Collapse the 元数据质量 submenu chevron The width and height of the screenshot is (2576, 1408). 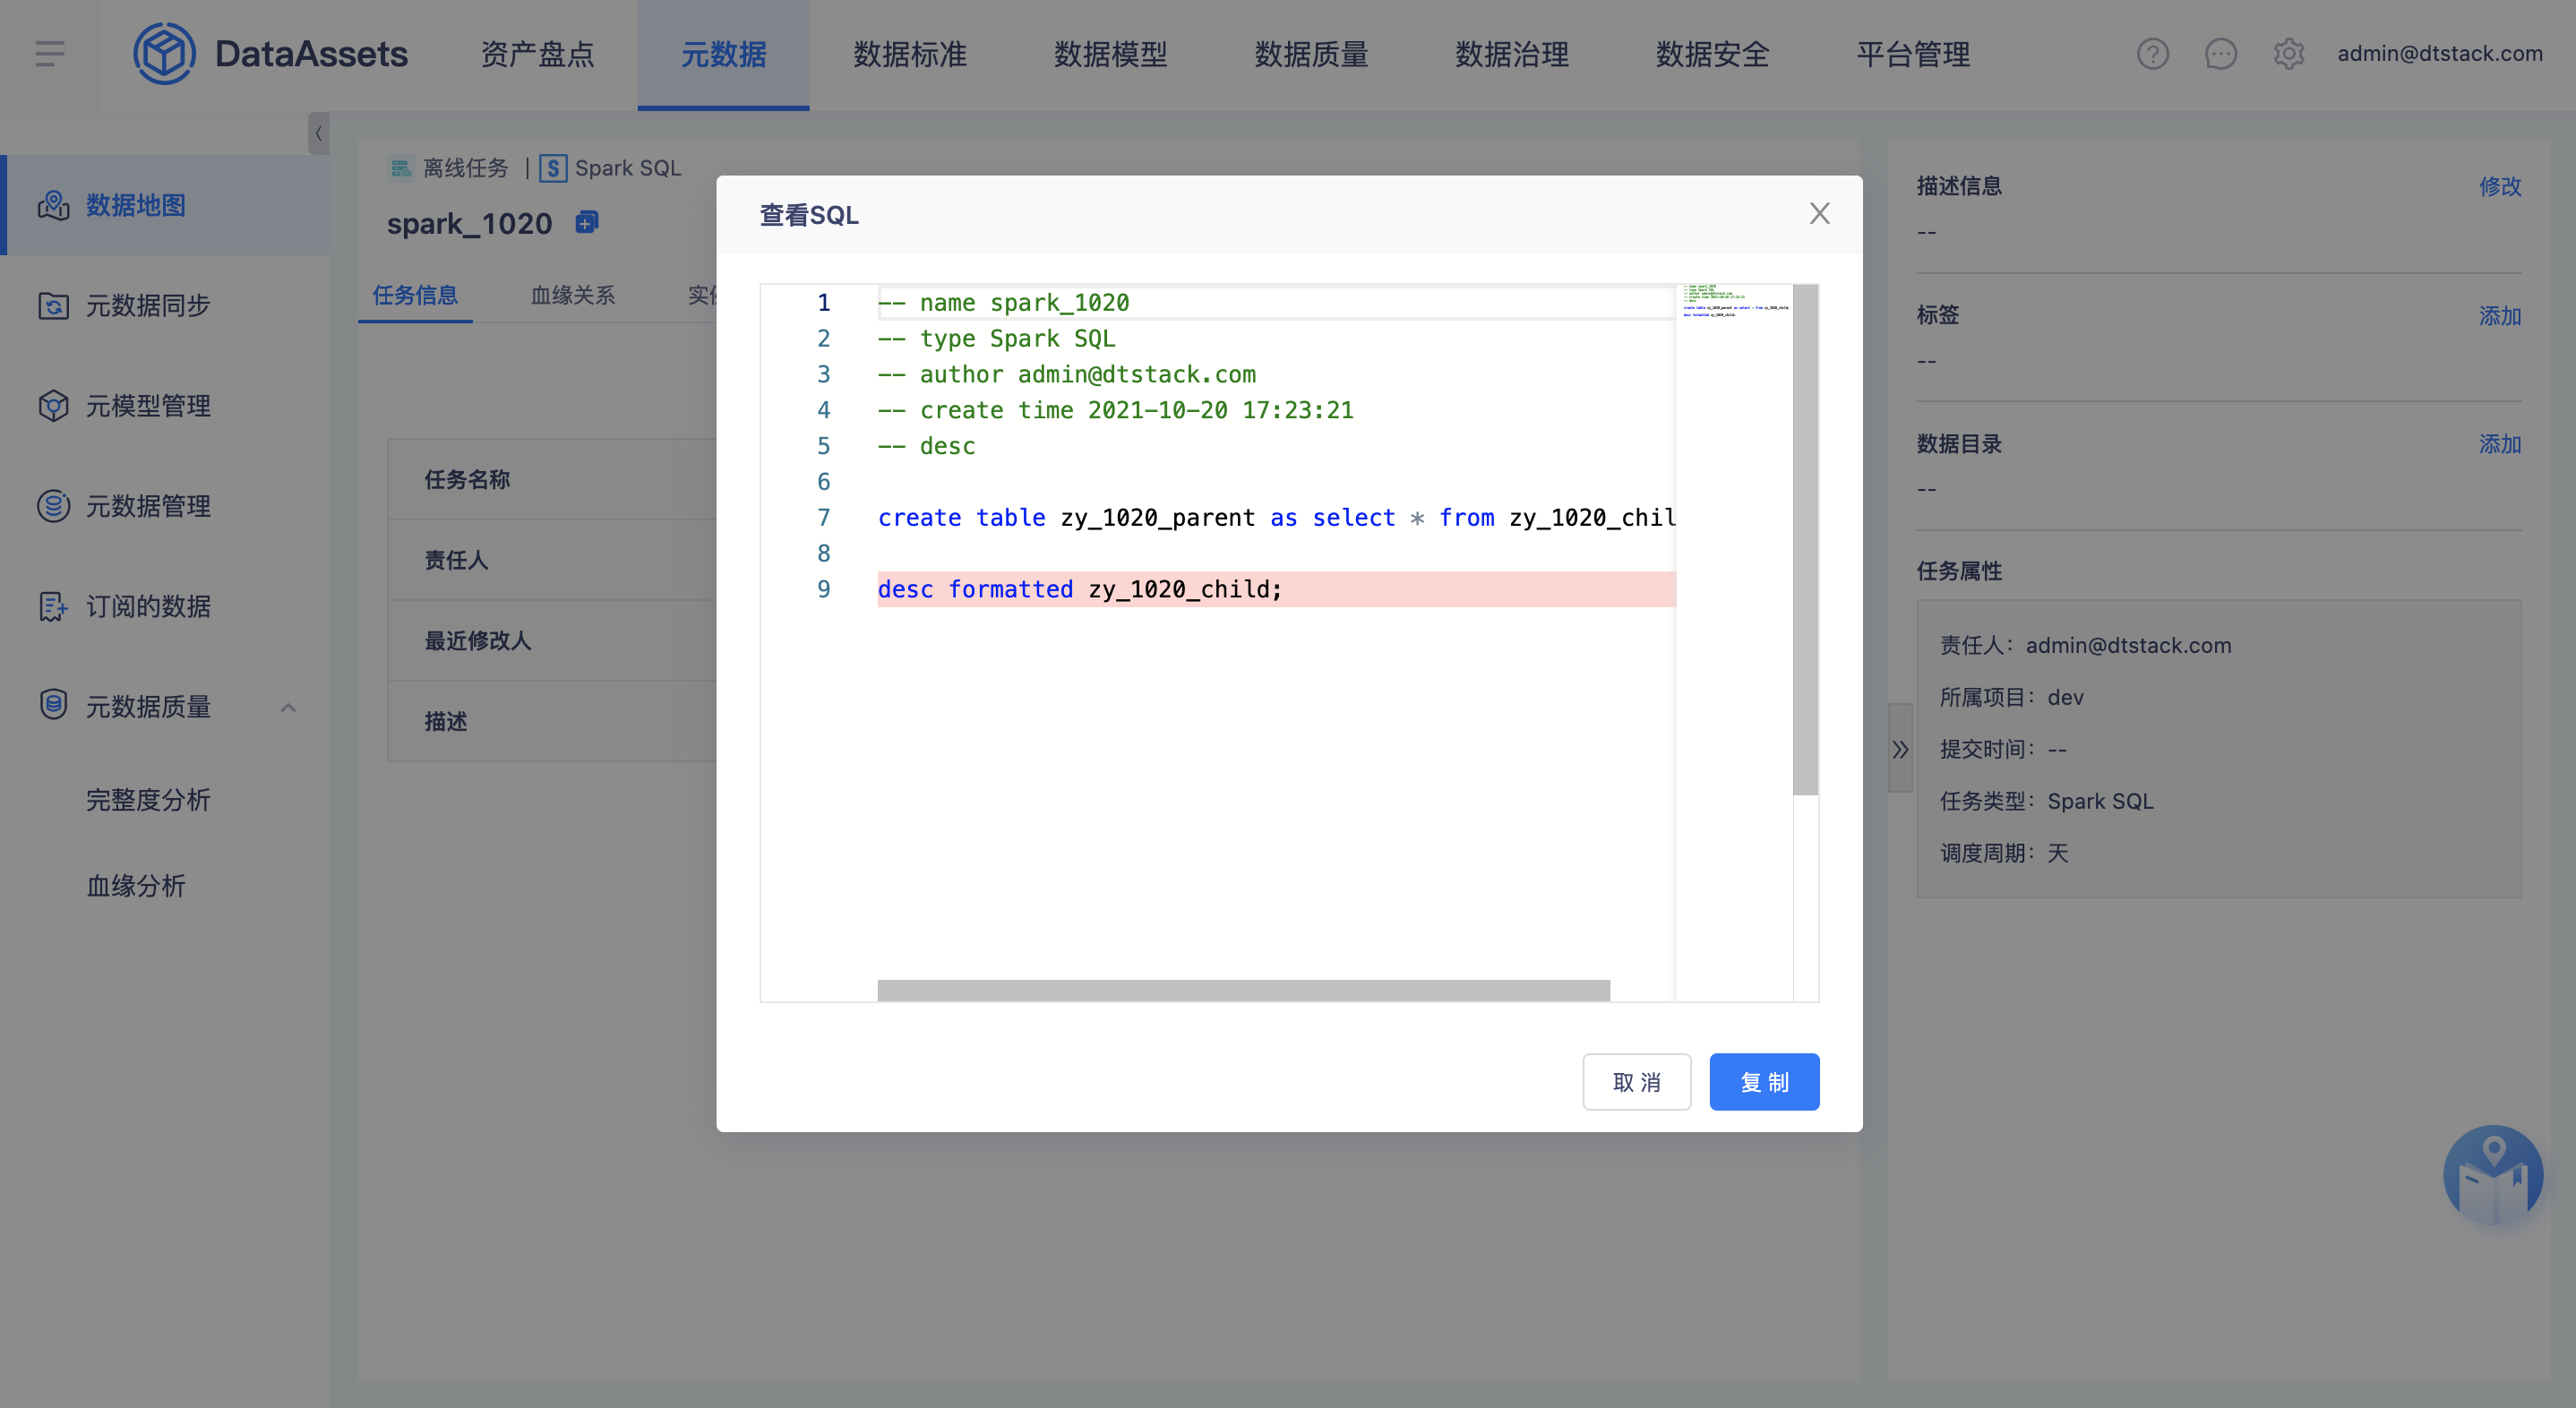(x=288, y=707)
